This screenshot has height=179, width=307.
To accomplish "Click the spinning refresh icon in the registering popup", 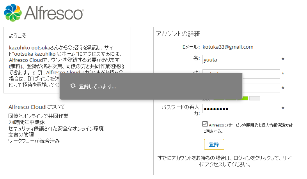I will point(73,86).
